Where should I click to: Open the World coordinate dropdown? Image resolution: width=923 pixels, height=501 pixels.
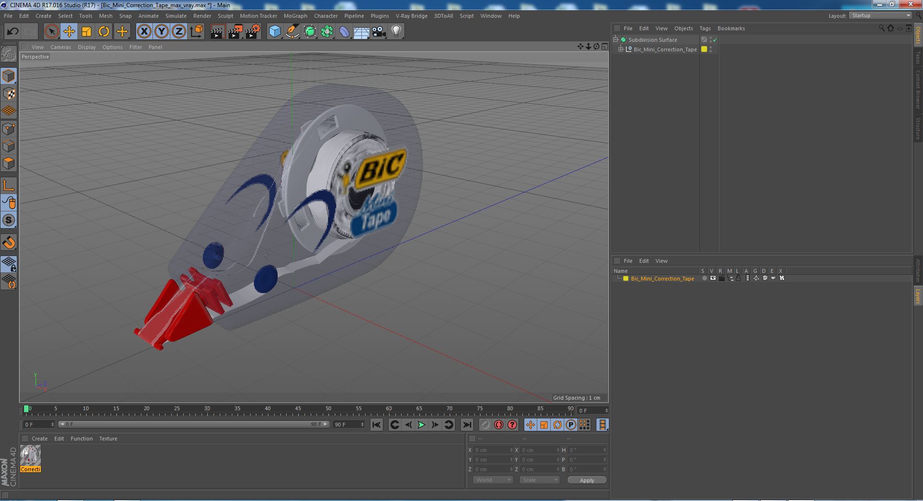(493, 480)
